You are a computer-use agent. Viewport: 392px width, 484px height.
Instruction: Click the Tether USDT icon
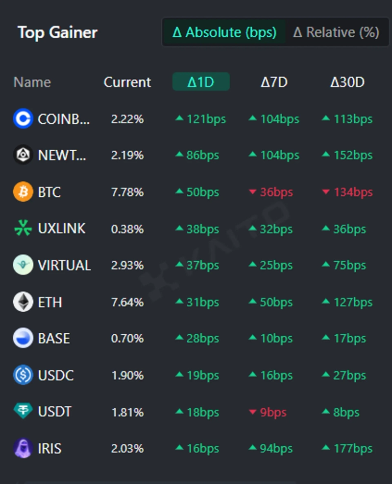coord(23,412)
